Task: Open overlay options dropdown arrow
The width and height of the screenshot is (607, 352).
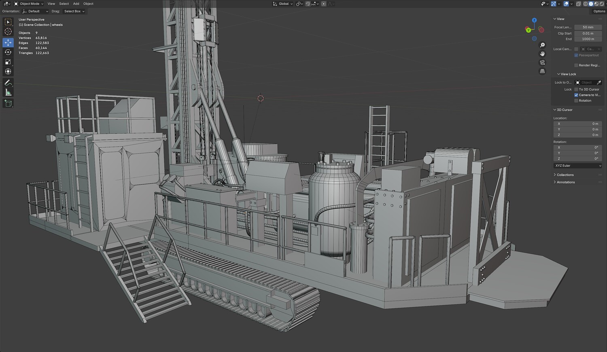Action: tap(571, 4)
